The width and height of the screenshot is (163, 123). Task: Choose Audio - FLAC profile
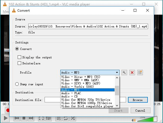[88, 93]
